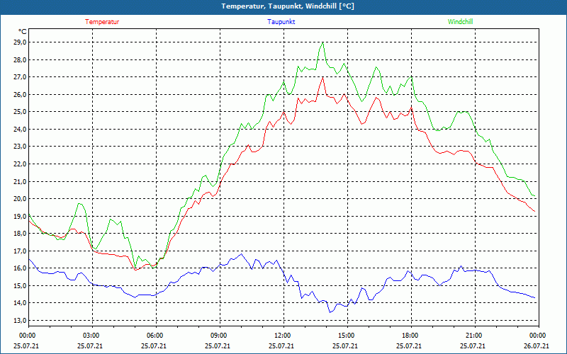Screen dimensions: 567x354
Task: Click the green Windchill legend label
Action: tap(460, 22)
